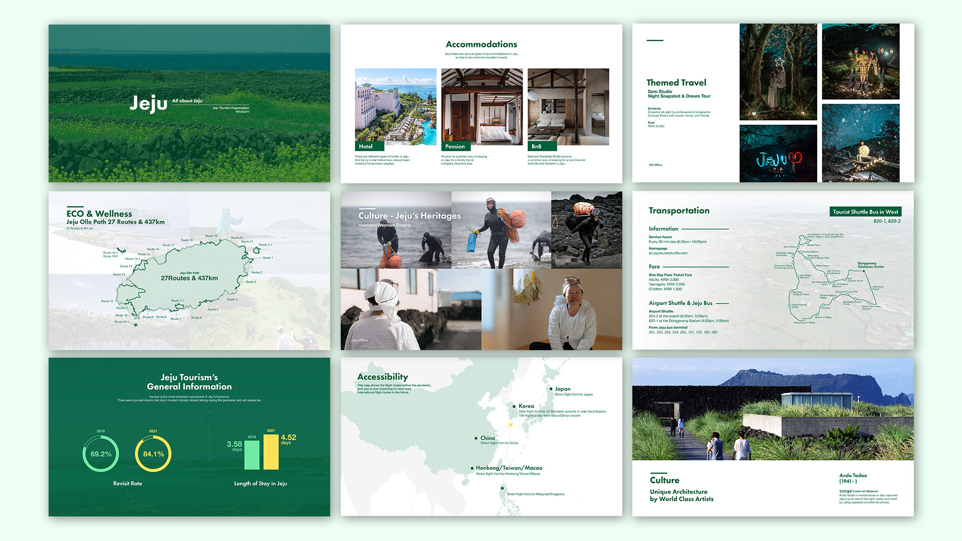Click the China marker dot on map

coord(476,438)
